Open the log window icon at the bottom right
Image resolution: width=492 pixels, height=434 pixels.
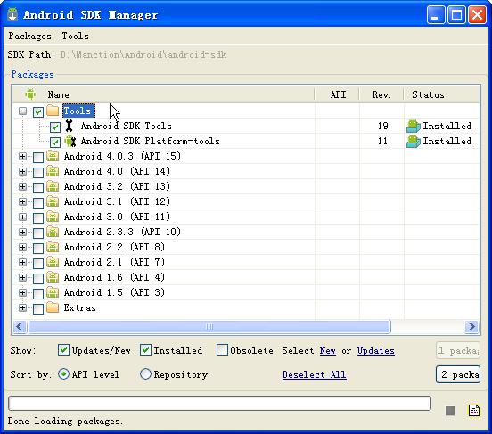click(474, 410)
